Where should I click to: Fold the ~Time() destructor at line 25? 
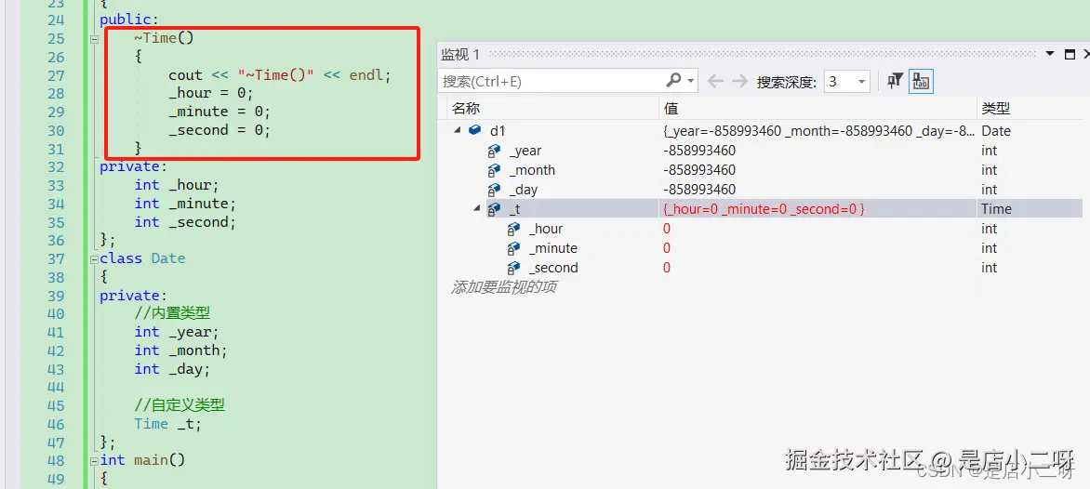point(94,38)
